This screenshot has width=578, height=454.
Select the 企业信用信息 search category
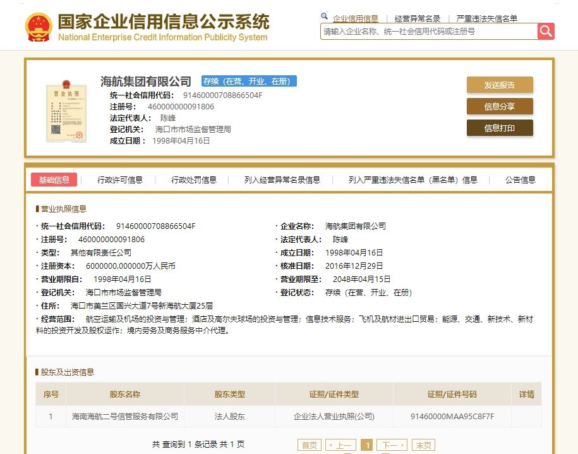coord(356,18)
